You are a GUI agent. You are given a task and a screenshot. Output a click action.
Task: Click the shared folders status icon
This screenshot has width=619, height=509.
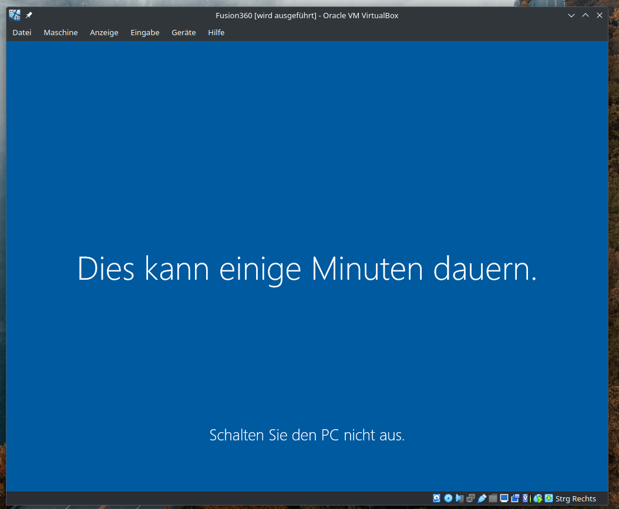493,498
